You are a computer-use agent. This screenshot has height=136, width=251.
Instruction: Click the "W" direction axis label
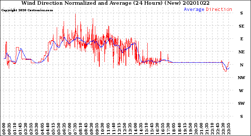tap(241, 91)
